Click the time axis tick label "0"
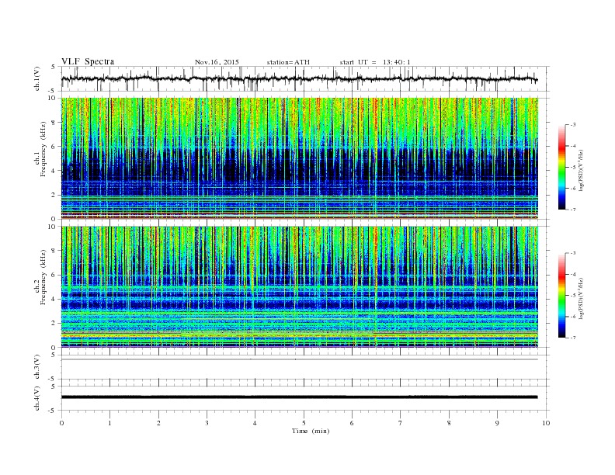Image resolution: width=615 pixels, height=475 pixels. point(61,423)
